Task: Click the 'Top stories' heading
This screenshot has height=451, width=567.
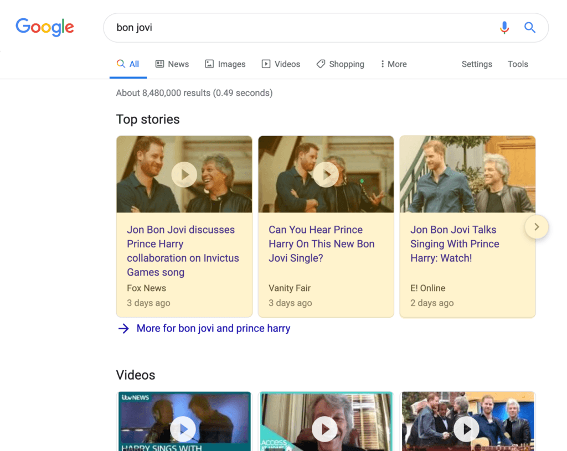Action: [x=148, y=120]
